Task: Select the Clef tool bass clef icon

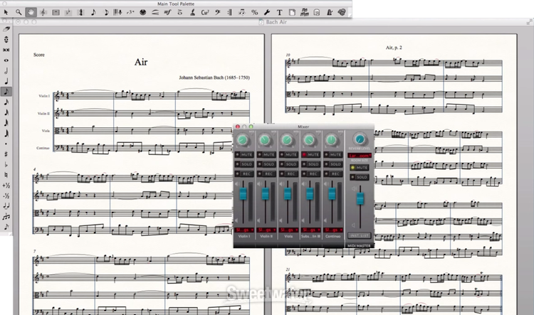Action: (x=218, y=13)
